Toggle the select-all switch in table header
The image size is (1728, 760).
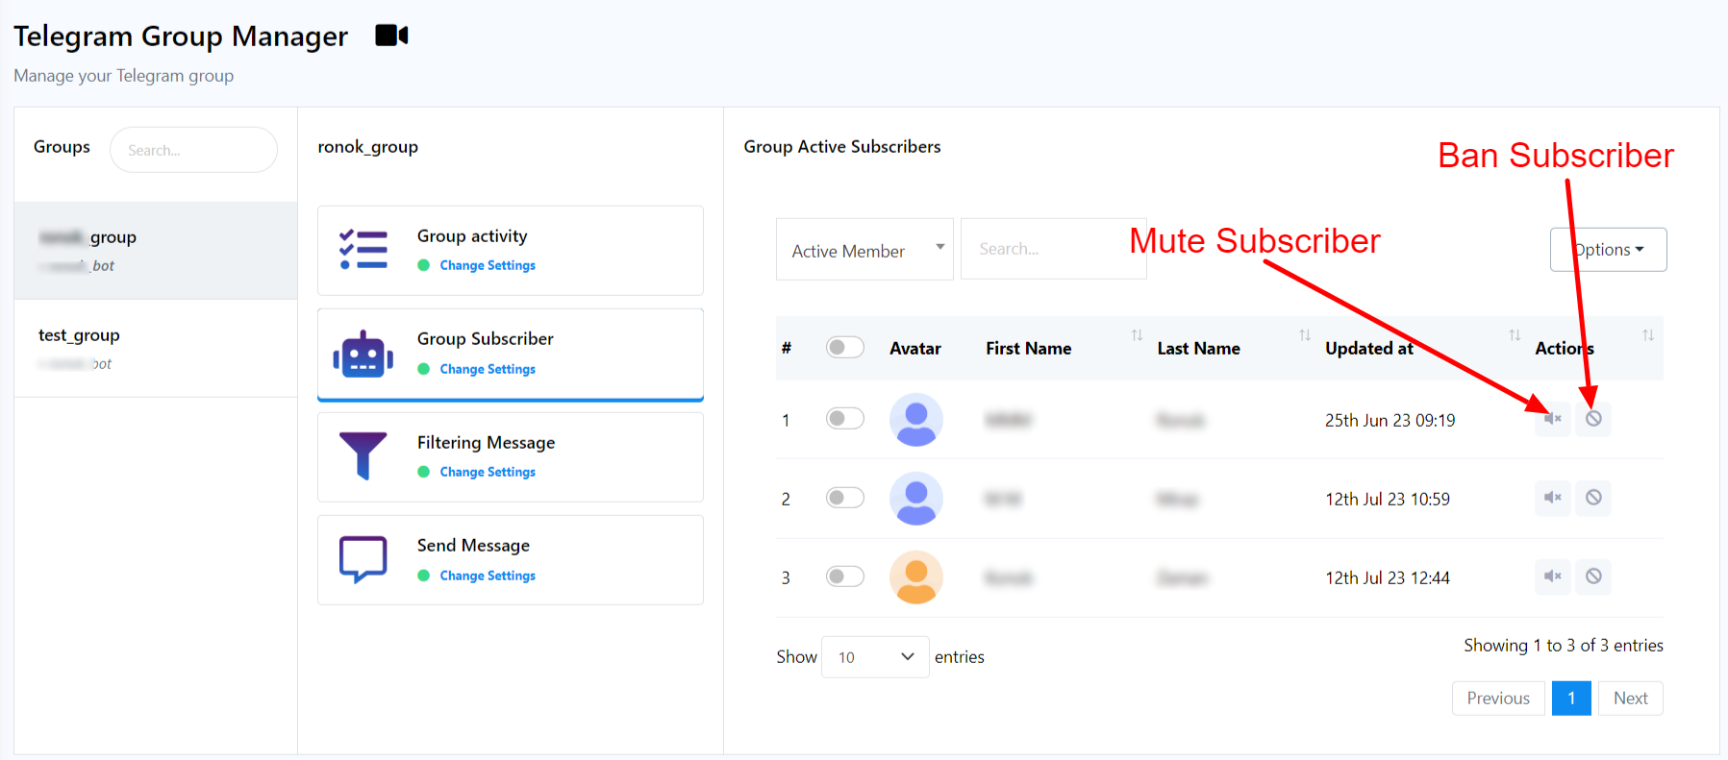pyautogui.click(x=844, y=348)
